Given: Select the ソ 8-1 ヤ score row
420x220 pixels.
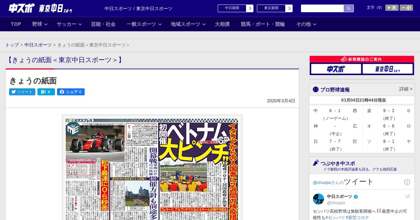Looking at the screenshot, I should pyautogui.click(x=389, y=141).
